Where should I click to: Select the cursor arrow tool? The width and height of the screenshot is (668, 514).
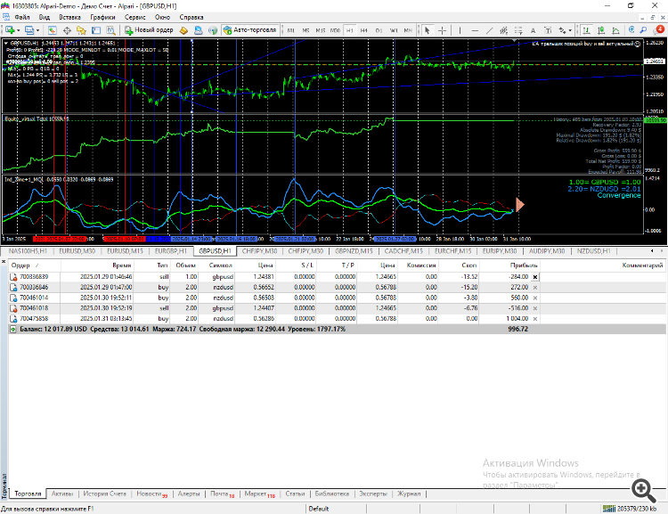(x=428, y=30)
